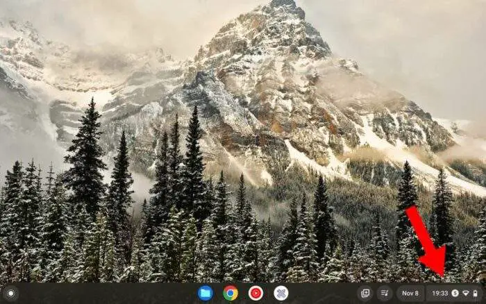Open the Nov 8 calendar date

[x=410, y=293]
